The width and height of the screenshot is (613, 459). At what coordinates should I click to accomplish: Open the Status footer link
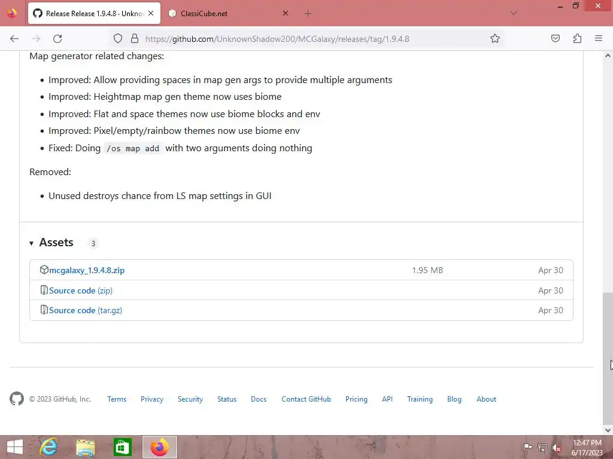(x=227, y=399)
